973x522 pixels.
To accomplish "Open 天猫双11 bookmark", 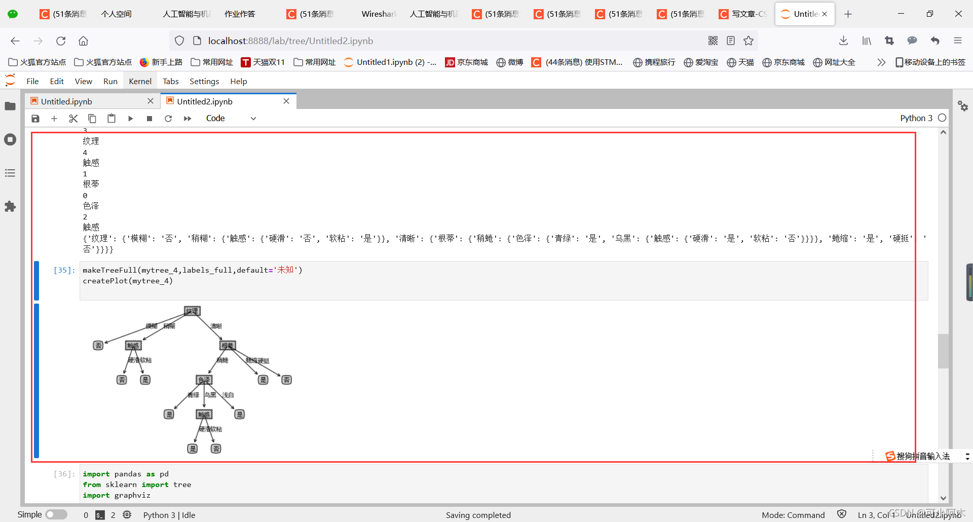I will (263, 62).
